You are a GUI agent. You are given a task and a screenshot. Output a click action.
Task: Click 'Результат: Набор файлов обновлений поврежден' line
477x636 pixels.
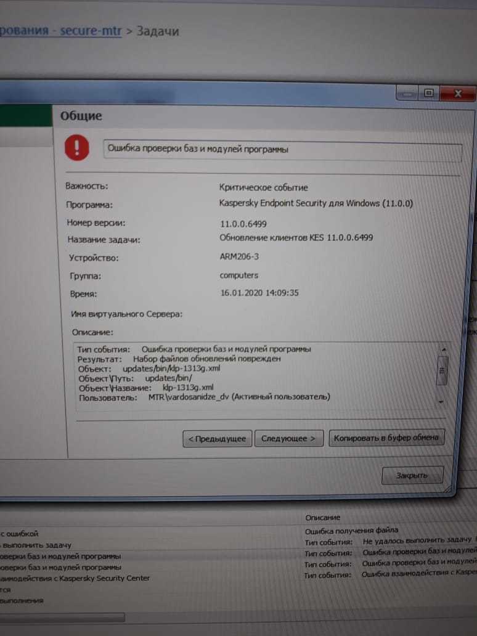click(x=179, y=359)
